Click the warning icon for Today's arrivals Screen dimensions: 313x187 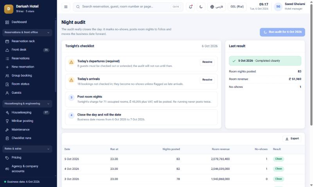click(x=71, y=80)
